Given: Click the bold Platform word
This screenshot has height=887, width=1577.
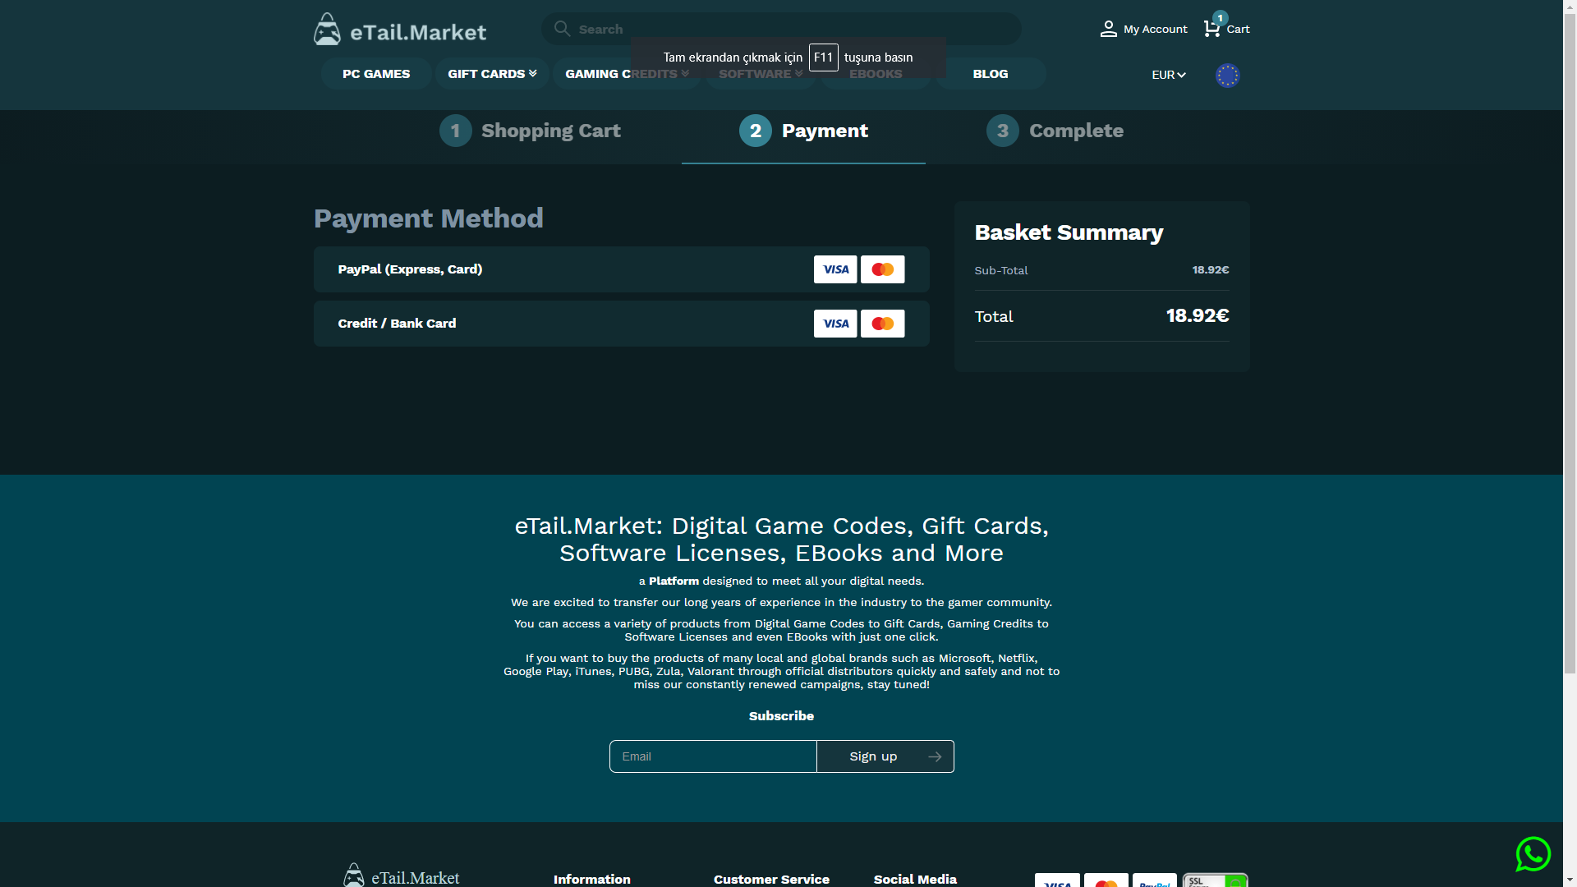Looking at the screenshot, I should [x=674, y=581].
